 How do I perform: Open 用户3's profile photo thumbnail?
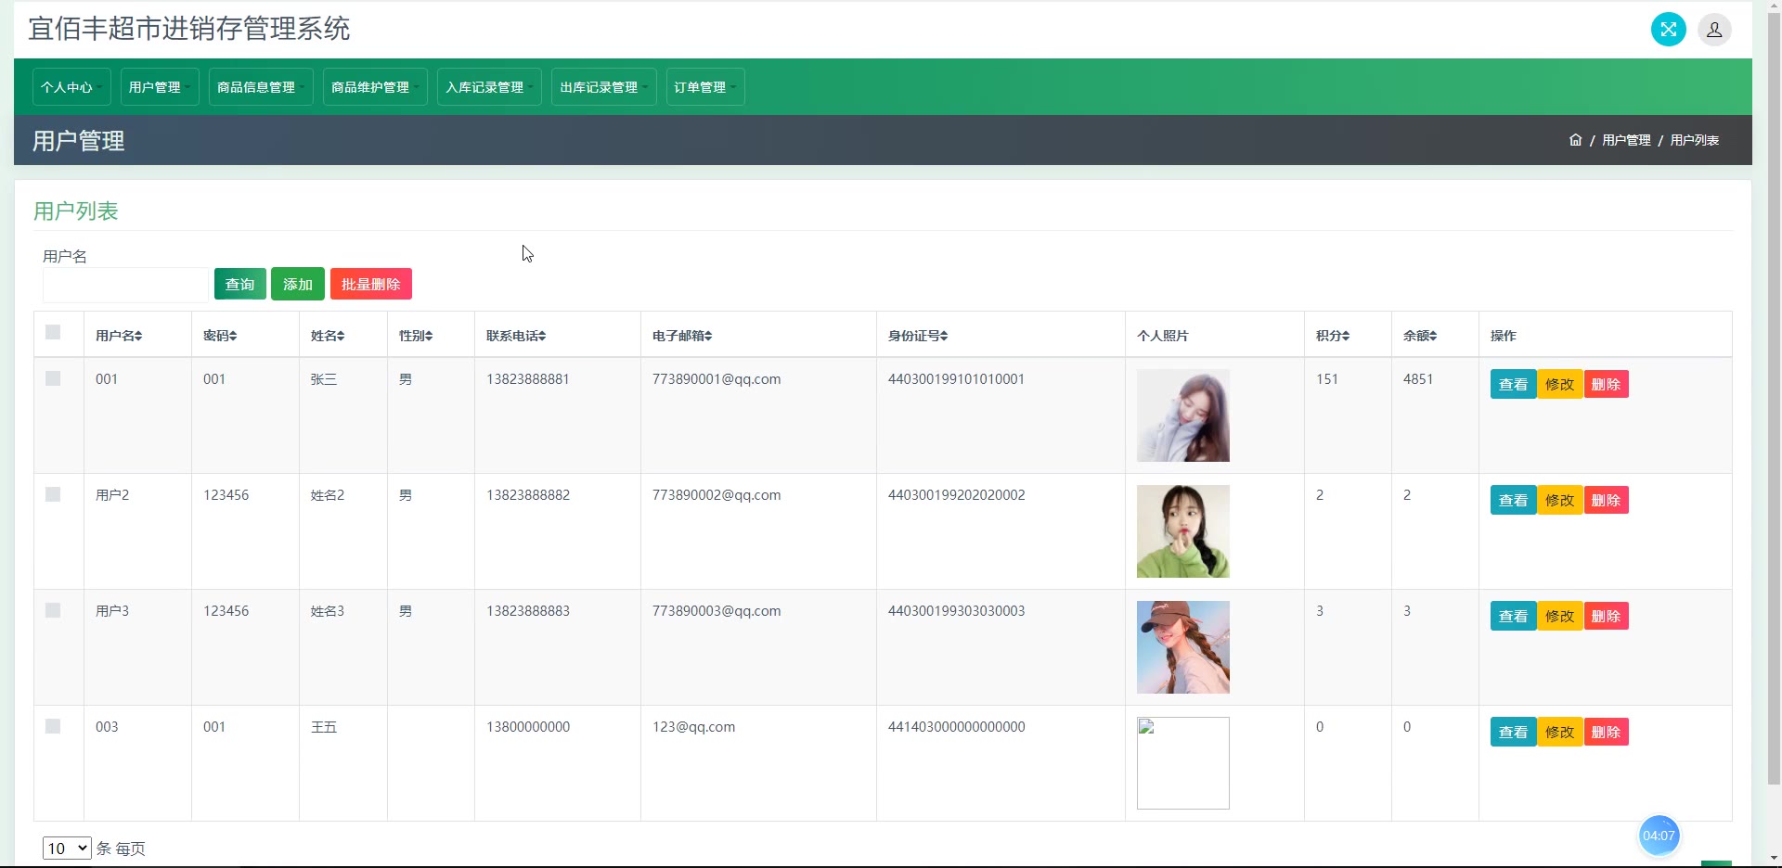1183,647
